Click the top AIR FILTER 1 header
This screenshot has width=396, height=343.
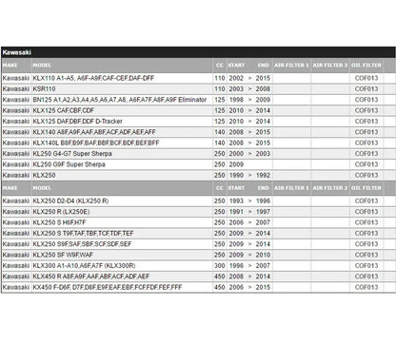(291, 66)
